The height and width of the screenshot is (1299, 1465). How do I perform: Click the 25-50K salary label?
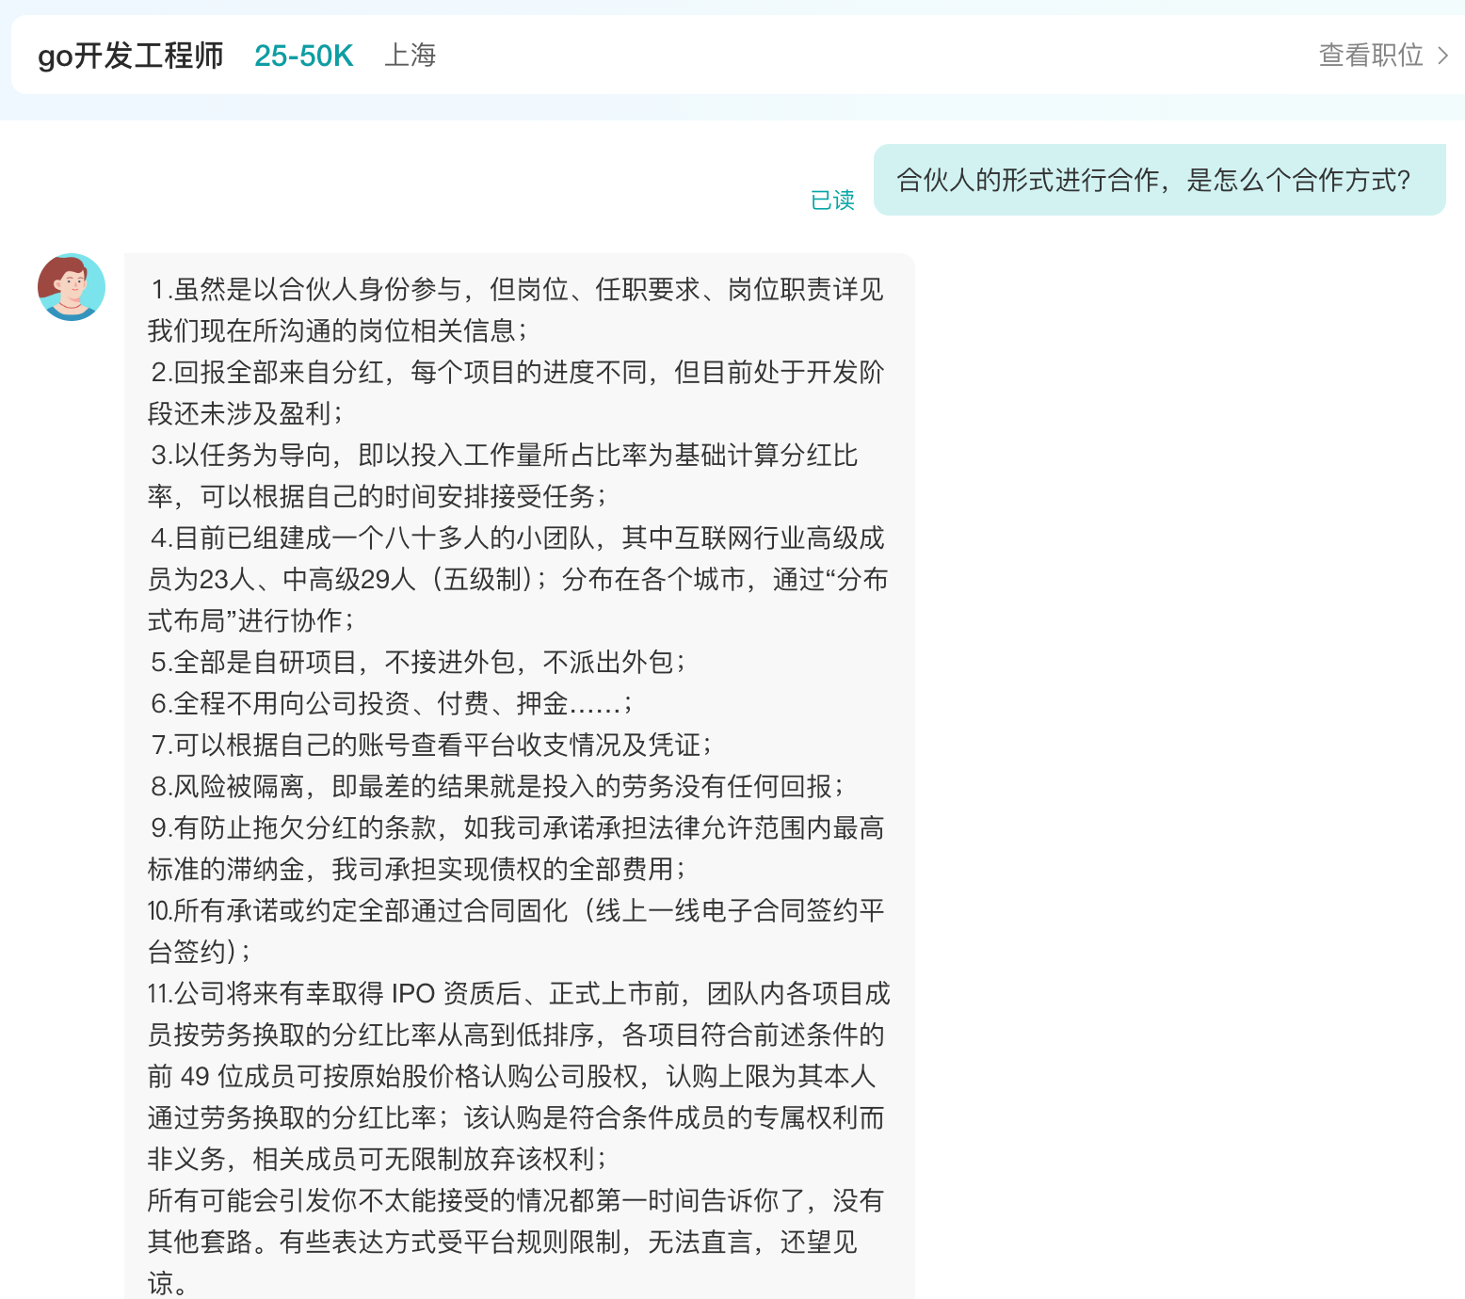tap(304, 56)
